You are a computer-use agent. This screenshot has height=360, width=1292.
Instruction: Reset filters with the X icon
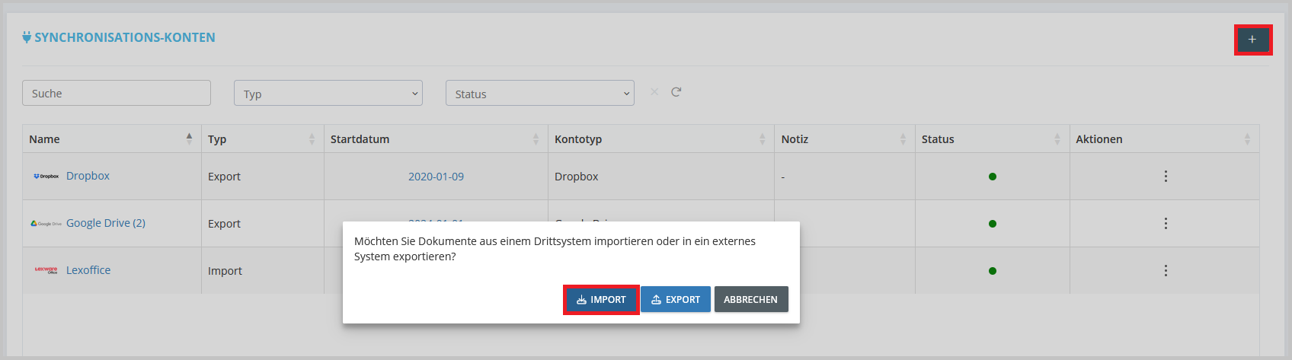click(x=654, y=92)
